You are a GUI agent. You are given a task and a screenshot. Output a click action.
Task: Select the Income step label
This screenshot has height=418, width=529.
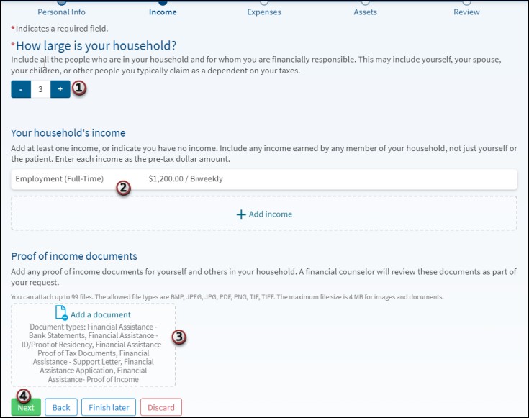[x=163, y=12]
